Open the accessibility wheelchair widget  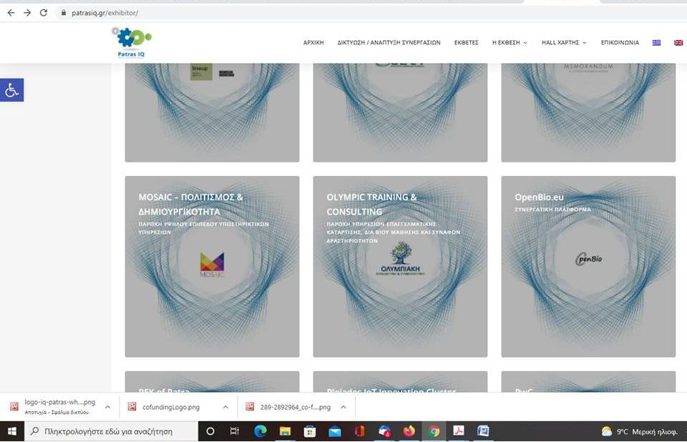pyautogui.click(x=12, y=90)
